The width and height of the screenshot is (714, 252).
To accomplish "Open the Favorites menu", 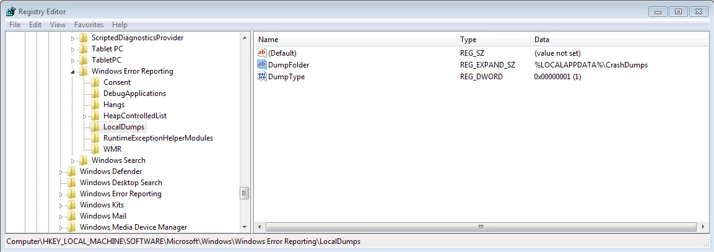I will tap(89, 25).
